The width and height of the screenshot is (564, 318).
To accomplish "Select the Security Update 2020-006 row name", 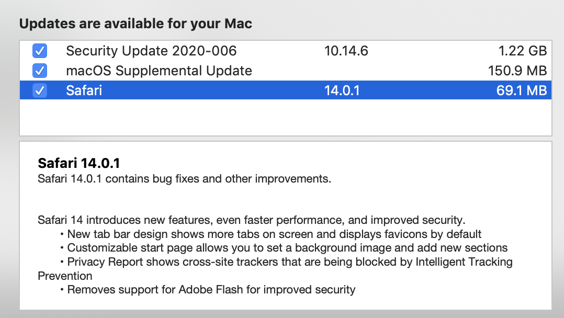I will point(151,51).
